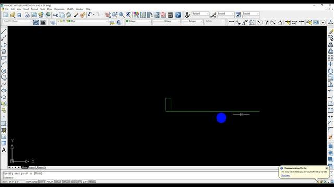The width and height of the screenshot is (334, 187).
Task: Click the Aligned Dimension icon
Action: click(x=238, y=22)
